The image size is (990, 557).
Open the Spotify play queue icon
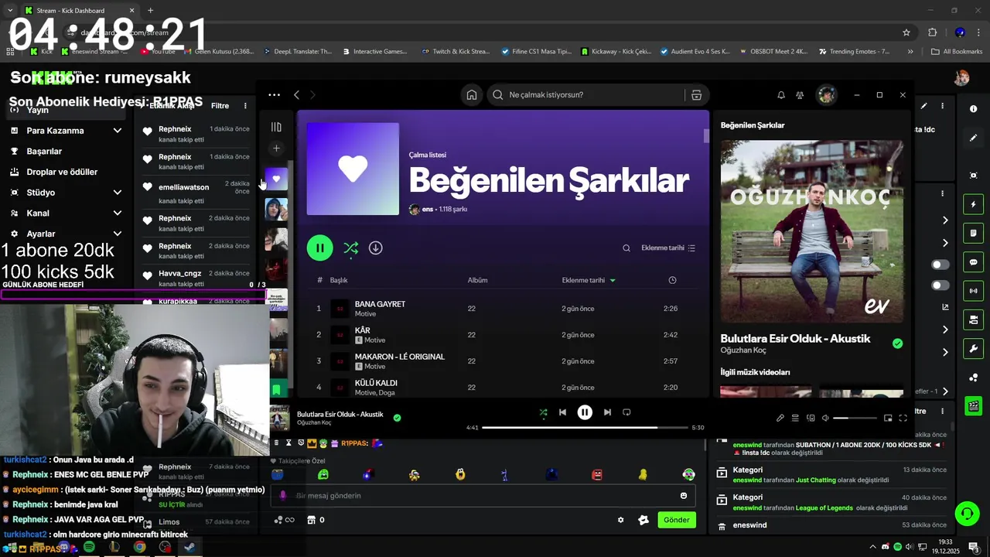point(795,418)
